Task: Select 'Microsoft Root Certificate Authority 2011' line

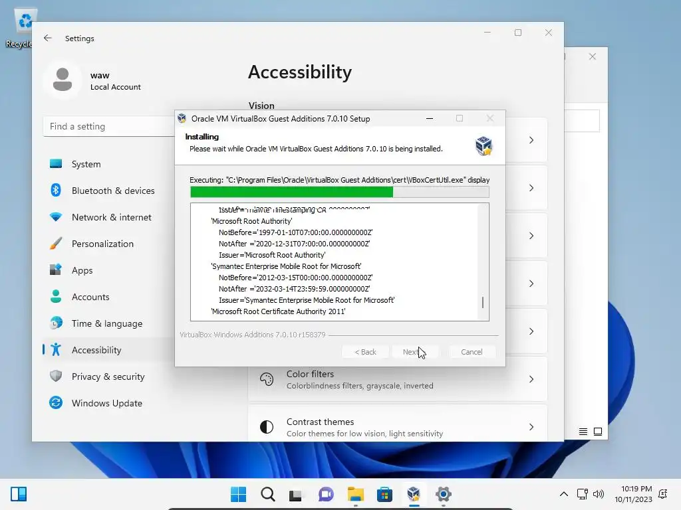Action: (x=278, y=311)
